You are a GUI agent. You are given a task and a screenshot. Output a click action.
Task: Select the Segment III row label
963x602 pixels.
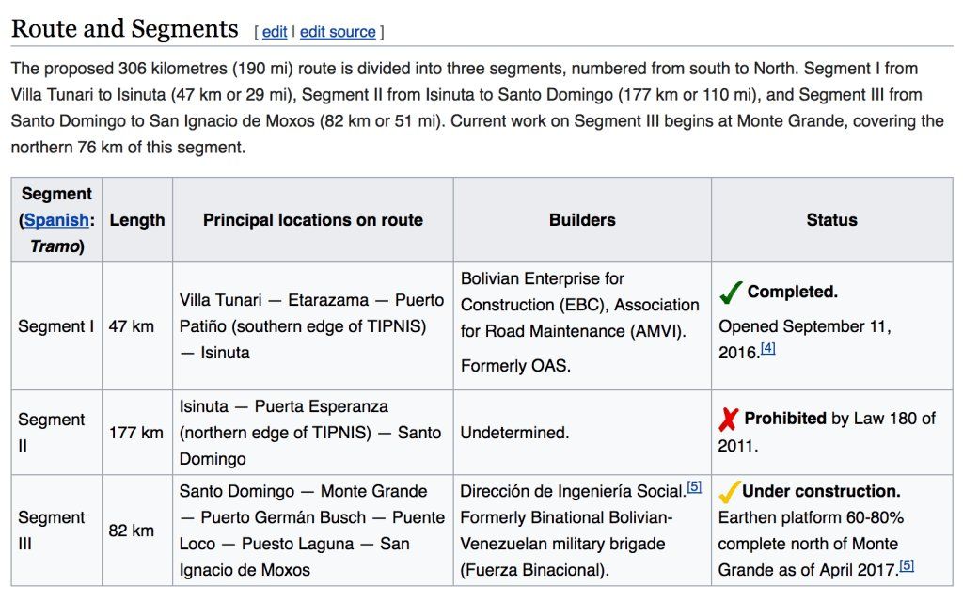point(52,531)
